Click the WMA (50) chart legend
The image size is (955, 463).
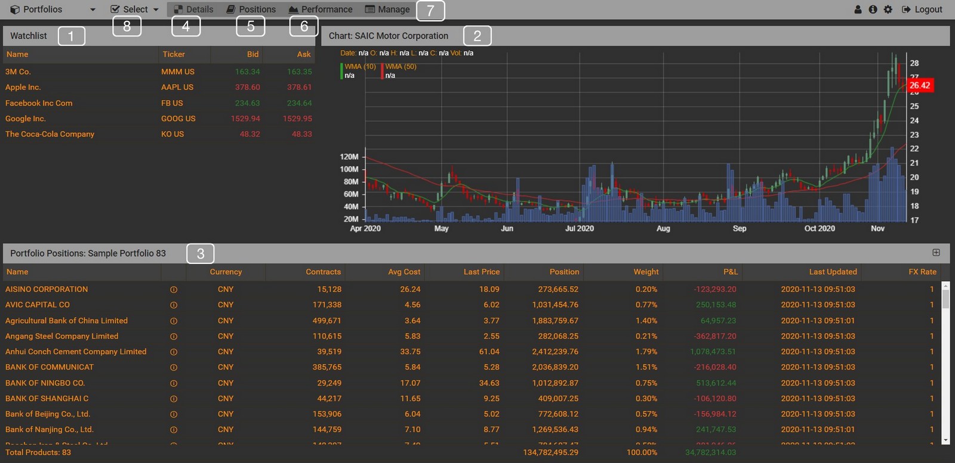coord(401,67)
